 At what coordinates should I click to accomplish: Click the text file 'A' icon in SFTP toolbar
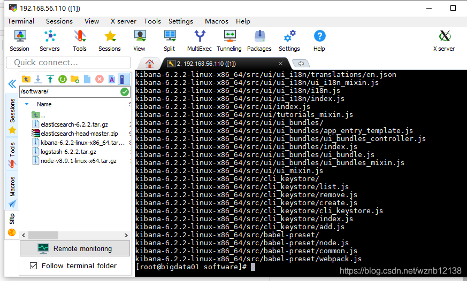112,79
